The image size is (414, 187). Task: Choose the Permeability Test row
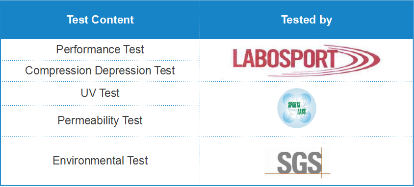(100, 121)
